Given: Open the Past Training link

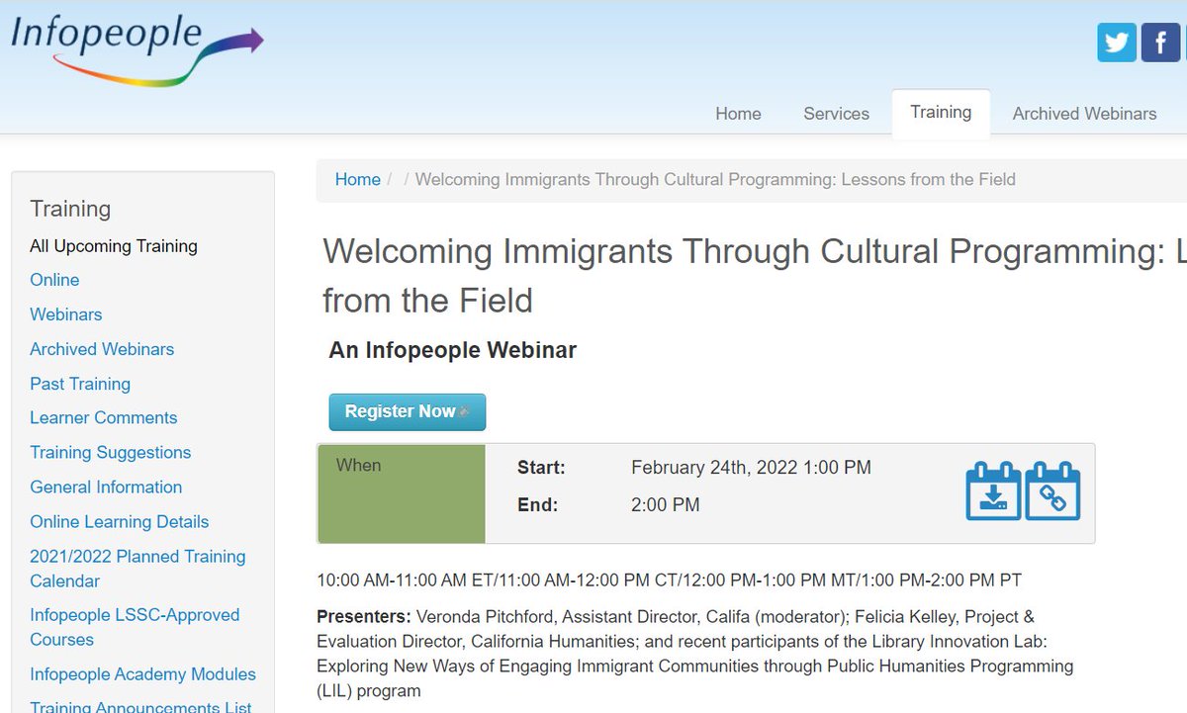Looking at the screenshot, I should (80, 384).
